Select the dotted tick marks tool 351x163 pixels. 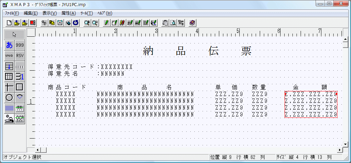(x=20, y=66)
